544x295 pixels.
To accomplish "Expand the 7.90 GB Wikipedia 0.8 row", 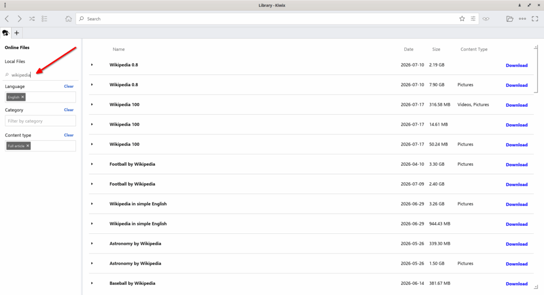I will pyautogui.click(x=92, y=85).
